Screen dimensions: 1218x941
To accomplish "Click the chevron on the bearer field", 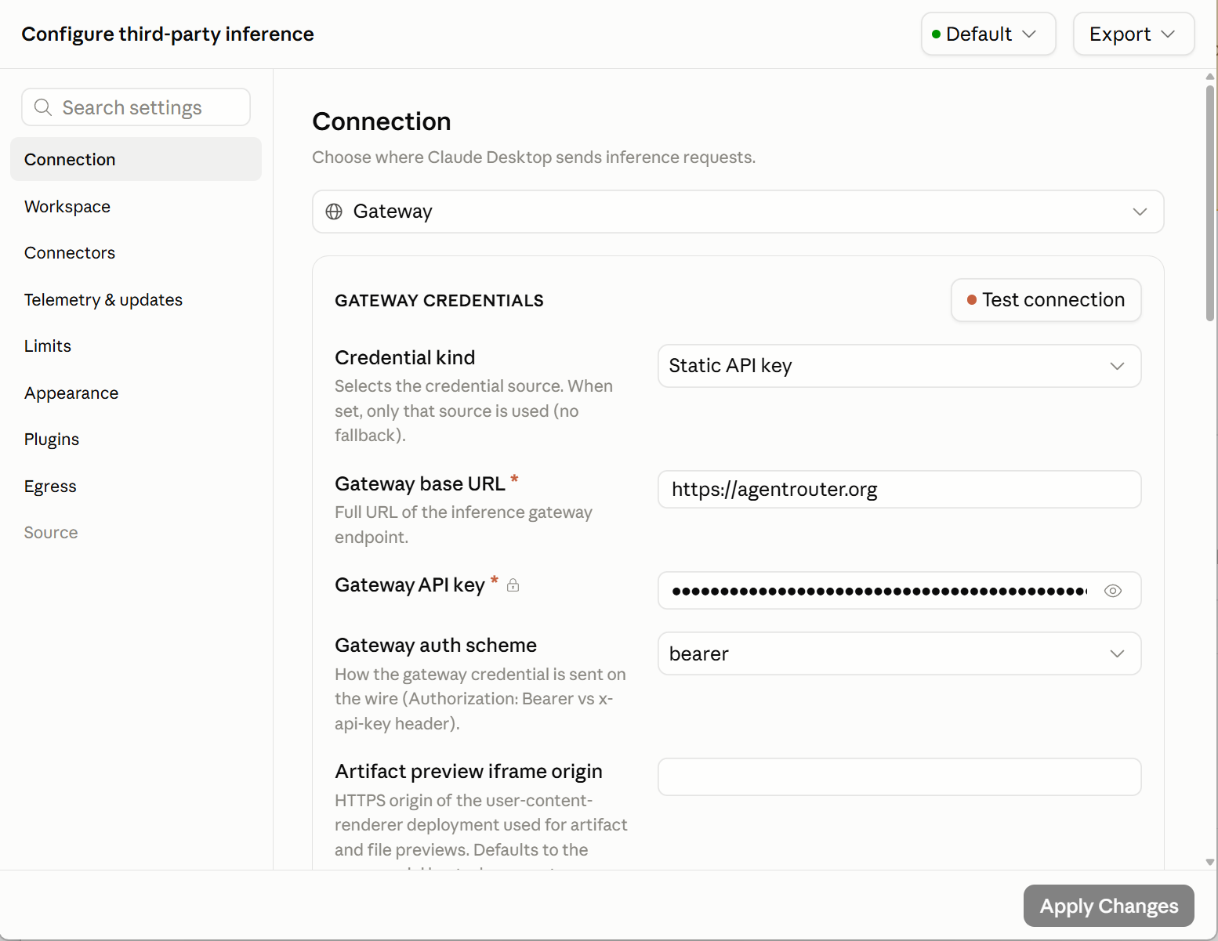I will [1117, 653].
